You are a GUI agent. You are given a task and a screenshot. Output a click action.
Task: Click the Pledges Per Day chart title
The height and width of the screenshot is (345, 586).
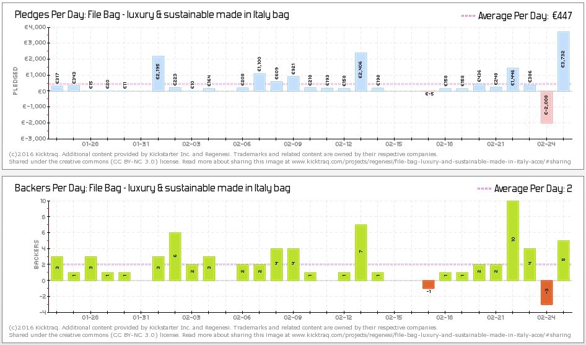(x=152, y=15)
